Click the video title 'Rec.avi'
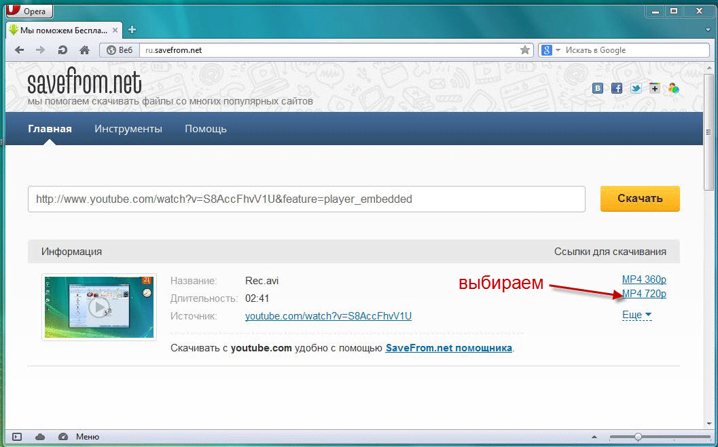This screenshot has width=718, height=447. pyautogui.click(x=262, y=281)
